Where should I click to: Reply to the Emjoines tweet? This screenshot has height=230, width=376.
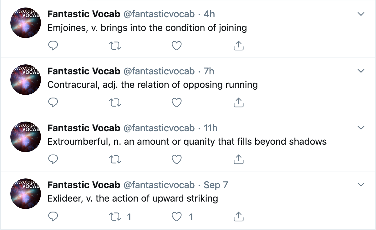[53, 46]
